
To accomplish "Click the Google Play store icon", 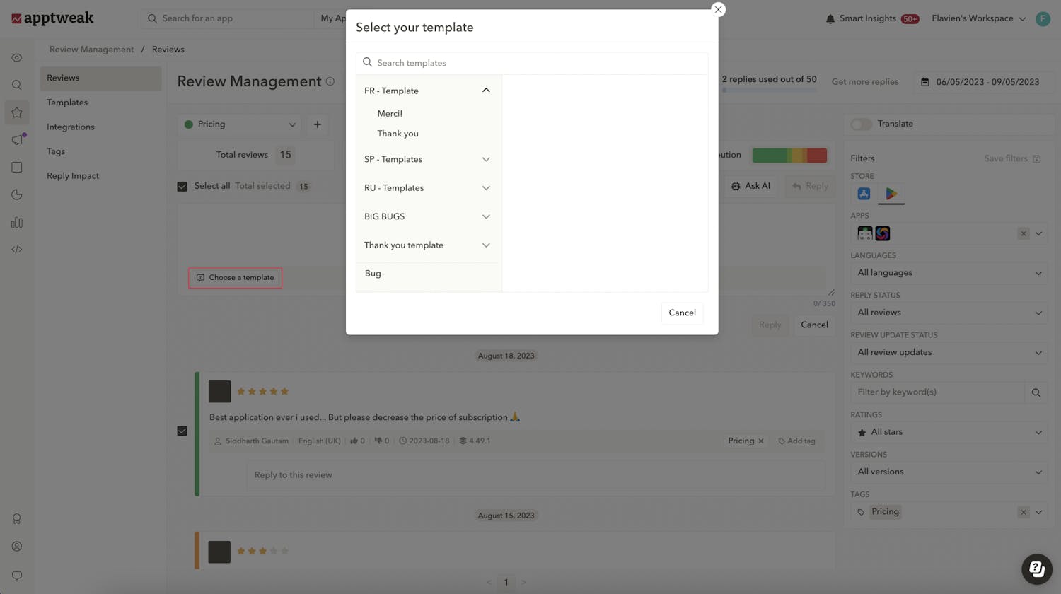I will pyautogui.click(x=891, y=194).
